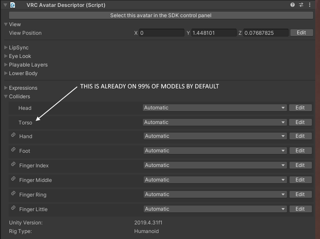
Task: Click Edit next to View Position
Action: click(301, 33)
